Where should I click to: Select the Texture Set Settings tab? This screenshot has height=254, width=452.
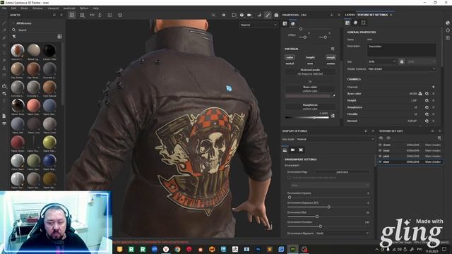[372, 15]
